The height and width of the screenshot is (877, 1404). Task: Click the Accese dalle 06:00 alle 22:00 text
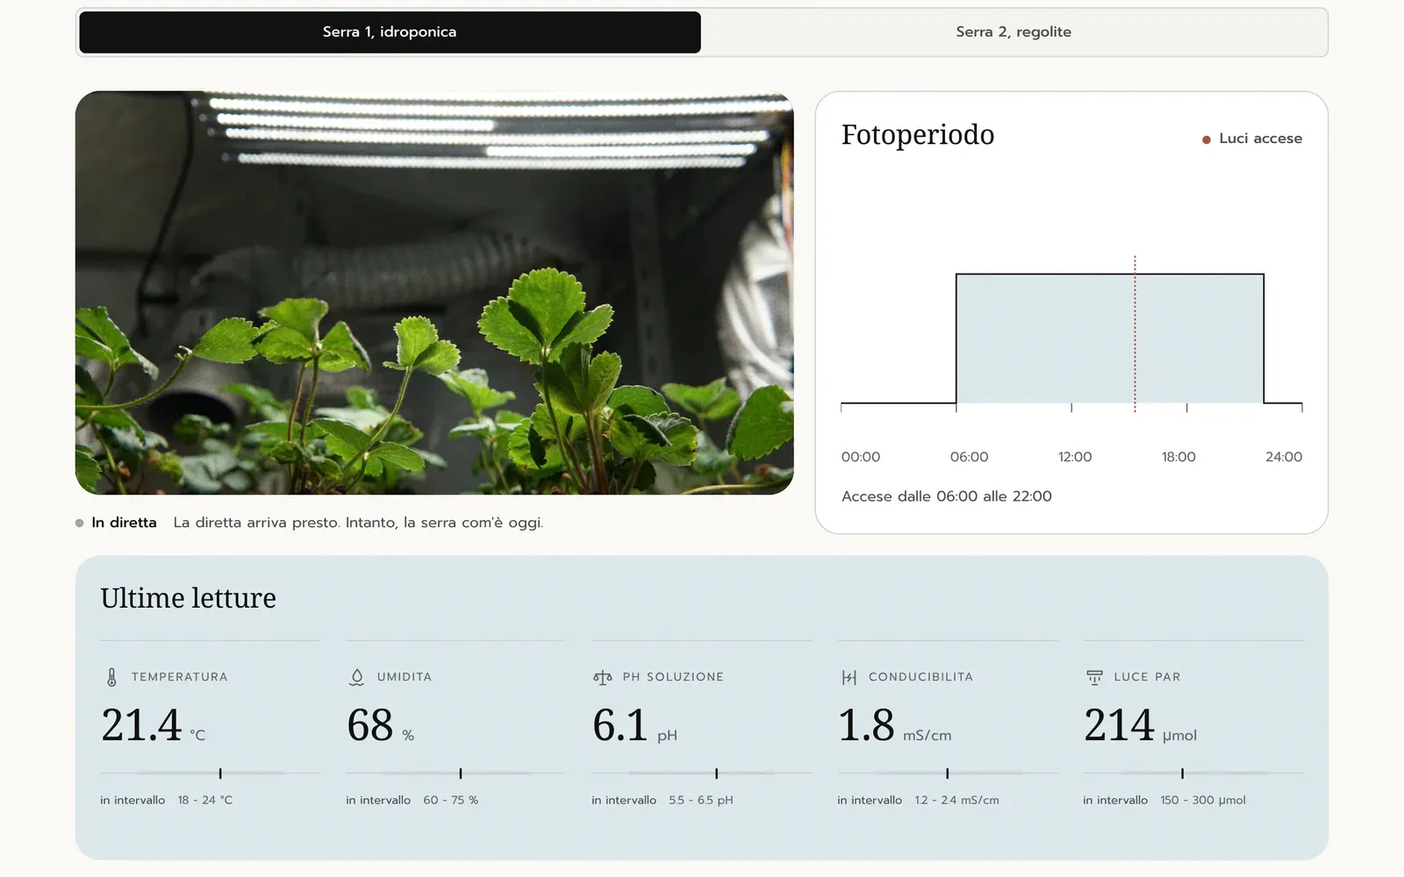pyautogui.click(x=947, y=496)
